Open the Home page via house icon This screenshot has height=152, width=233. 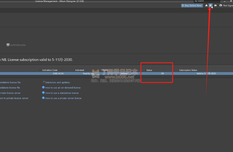point(206,5)
